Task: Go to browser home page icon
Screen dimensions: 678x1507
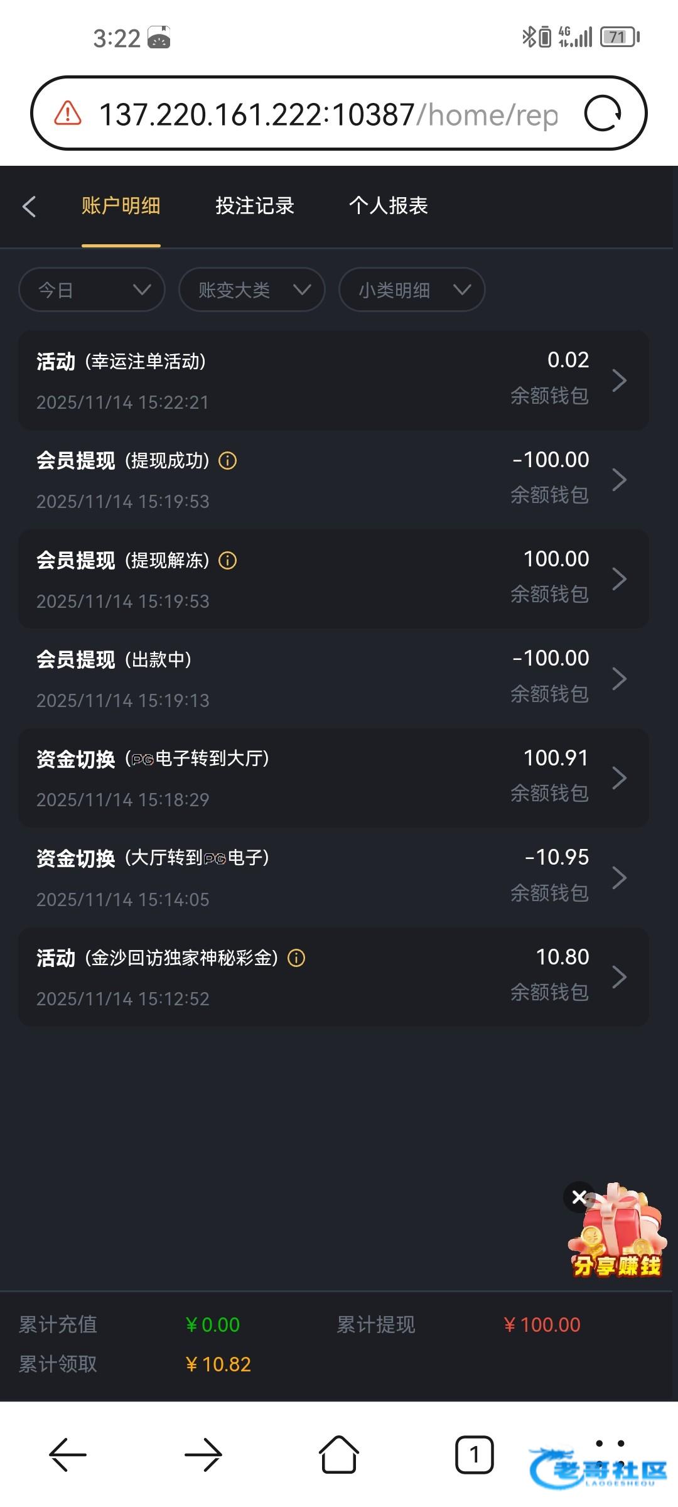Action: tap(339, 1454)
